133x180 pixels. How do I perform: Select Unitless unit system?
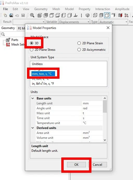(37, 64)
